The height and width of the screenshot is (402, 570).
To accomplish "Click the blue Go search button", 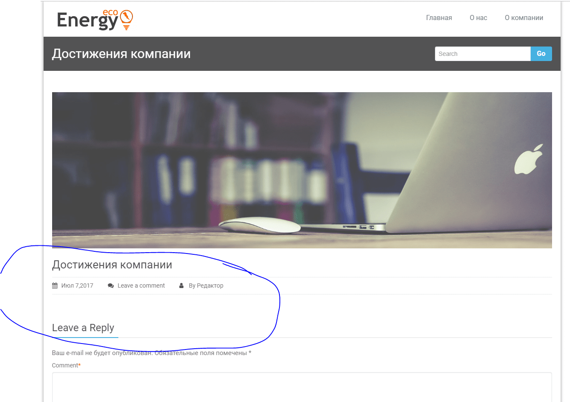I will pos(541,54).
